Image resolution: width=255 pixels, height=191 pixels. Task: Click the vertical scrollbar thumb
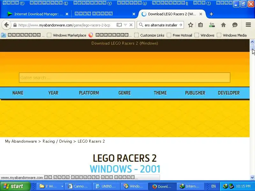(x=252, y=47)
